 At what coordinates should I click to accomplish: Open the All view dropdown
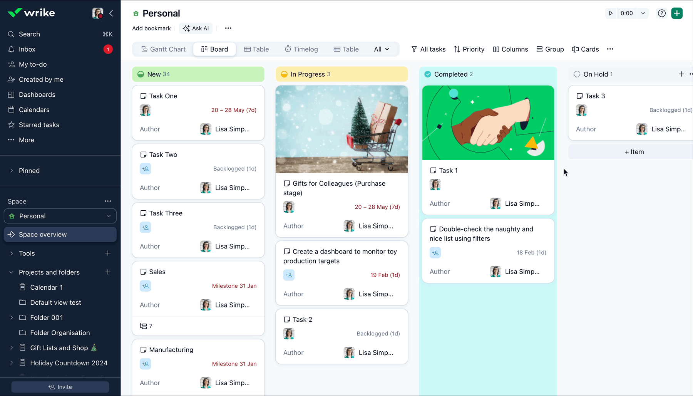click(381, 49)
